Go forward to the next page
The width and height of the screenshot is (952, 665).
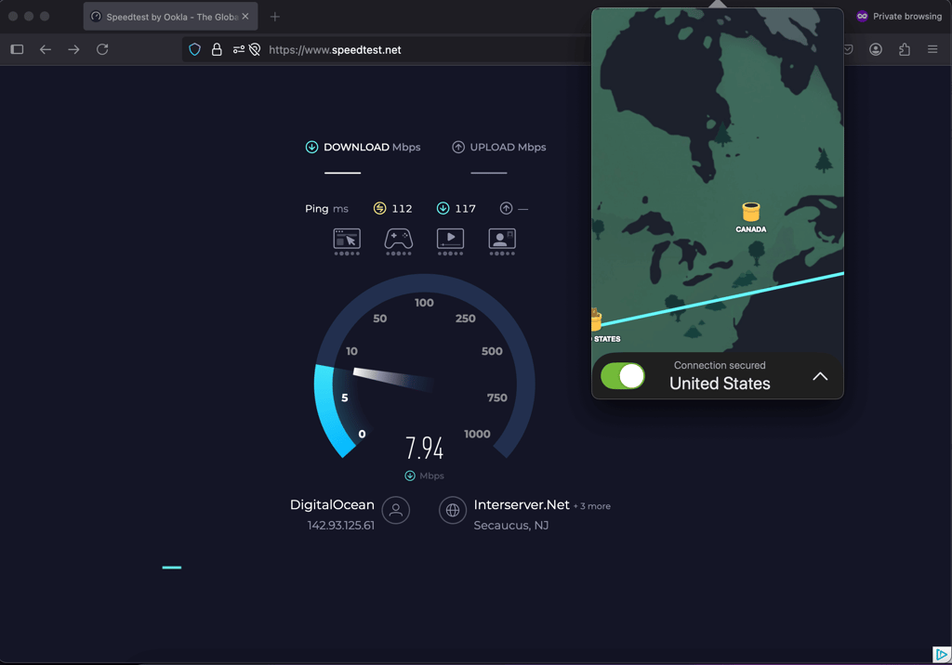(73, 49)
